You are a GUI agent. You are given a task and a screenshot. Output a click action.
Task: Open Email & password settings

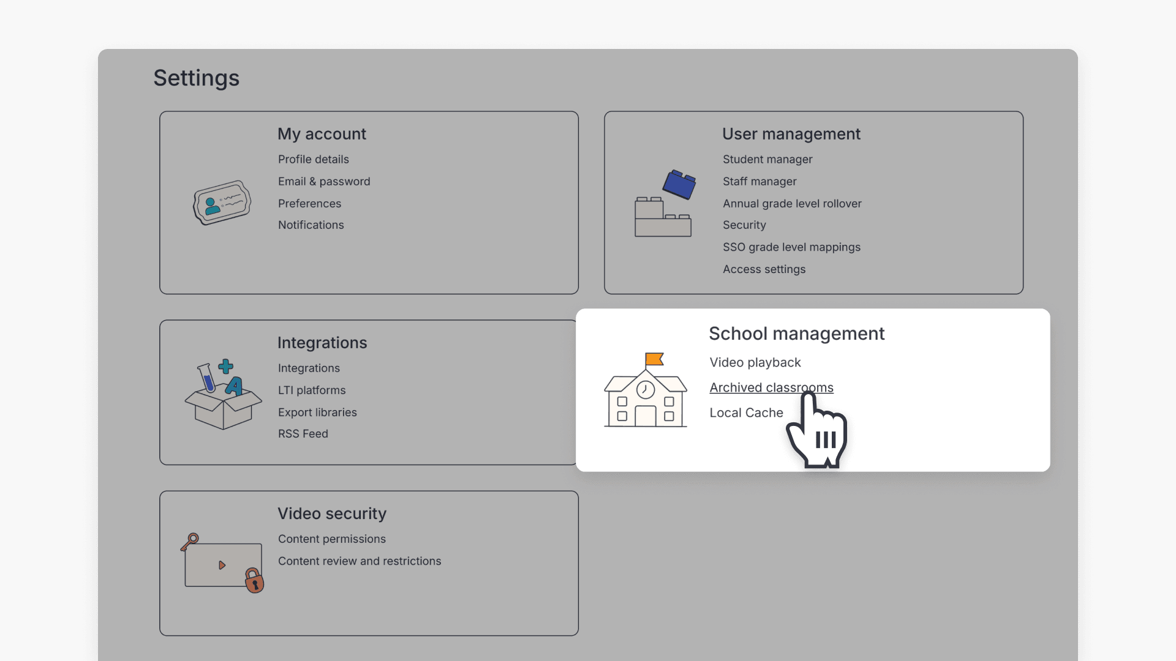coord(324,181)
